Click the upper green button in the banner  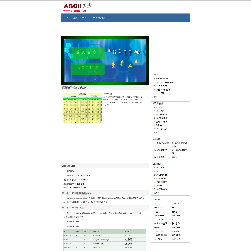(x=88, y=53)
